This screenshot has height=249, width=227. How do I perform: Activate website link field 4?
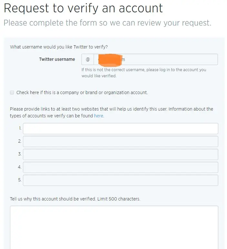(120, 167)
